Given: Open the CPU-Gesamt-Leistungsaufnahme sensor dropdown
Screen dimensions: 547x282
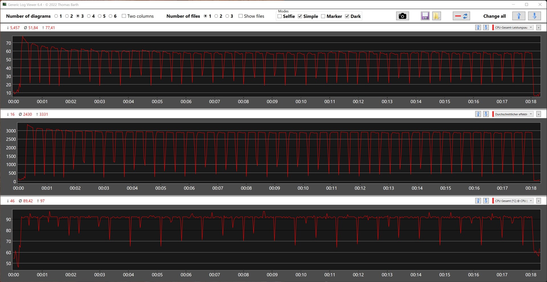Looking at the screenshot, I should 513,27.
